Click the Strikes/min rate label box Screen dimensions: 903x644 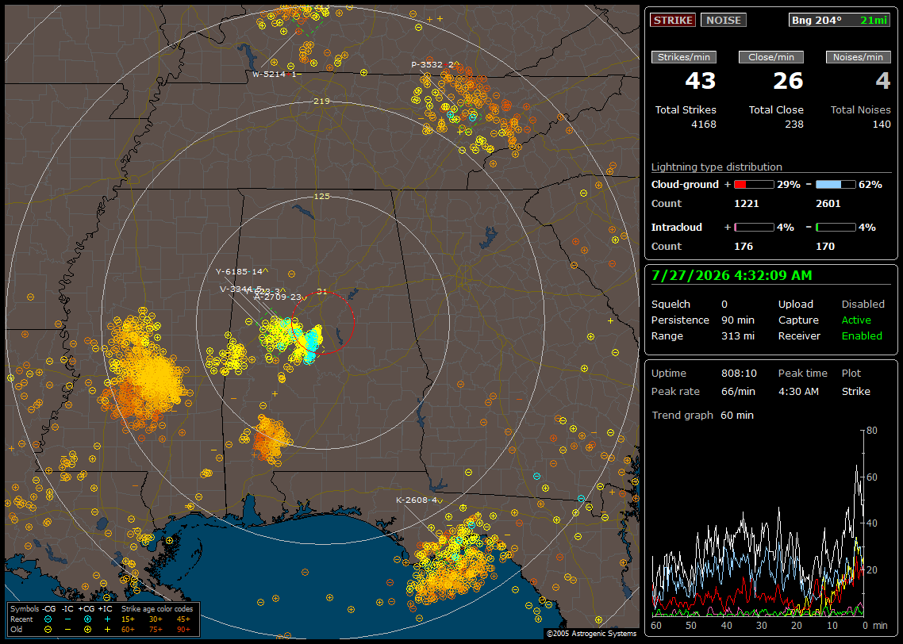683,57
